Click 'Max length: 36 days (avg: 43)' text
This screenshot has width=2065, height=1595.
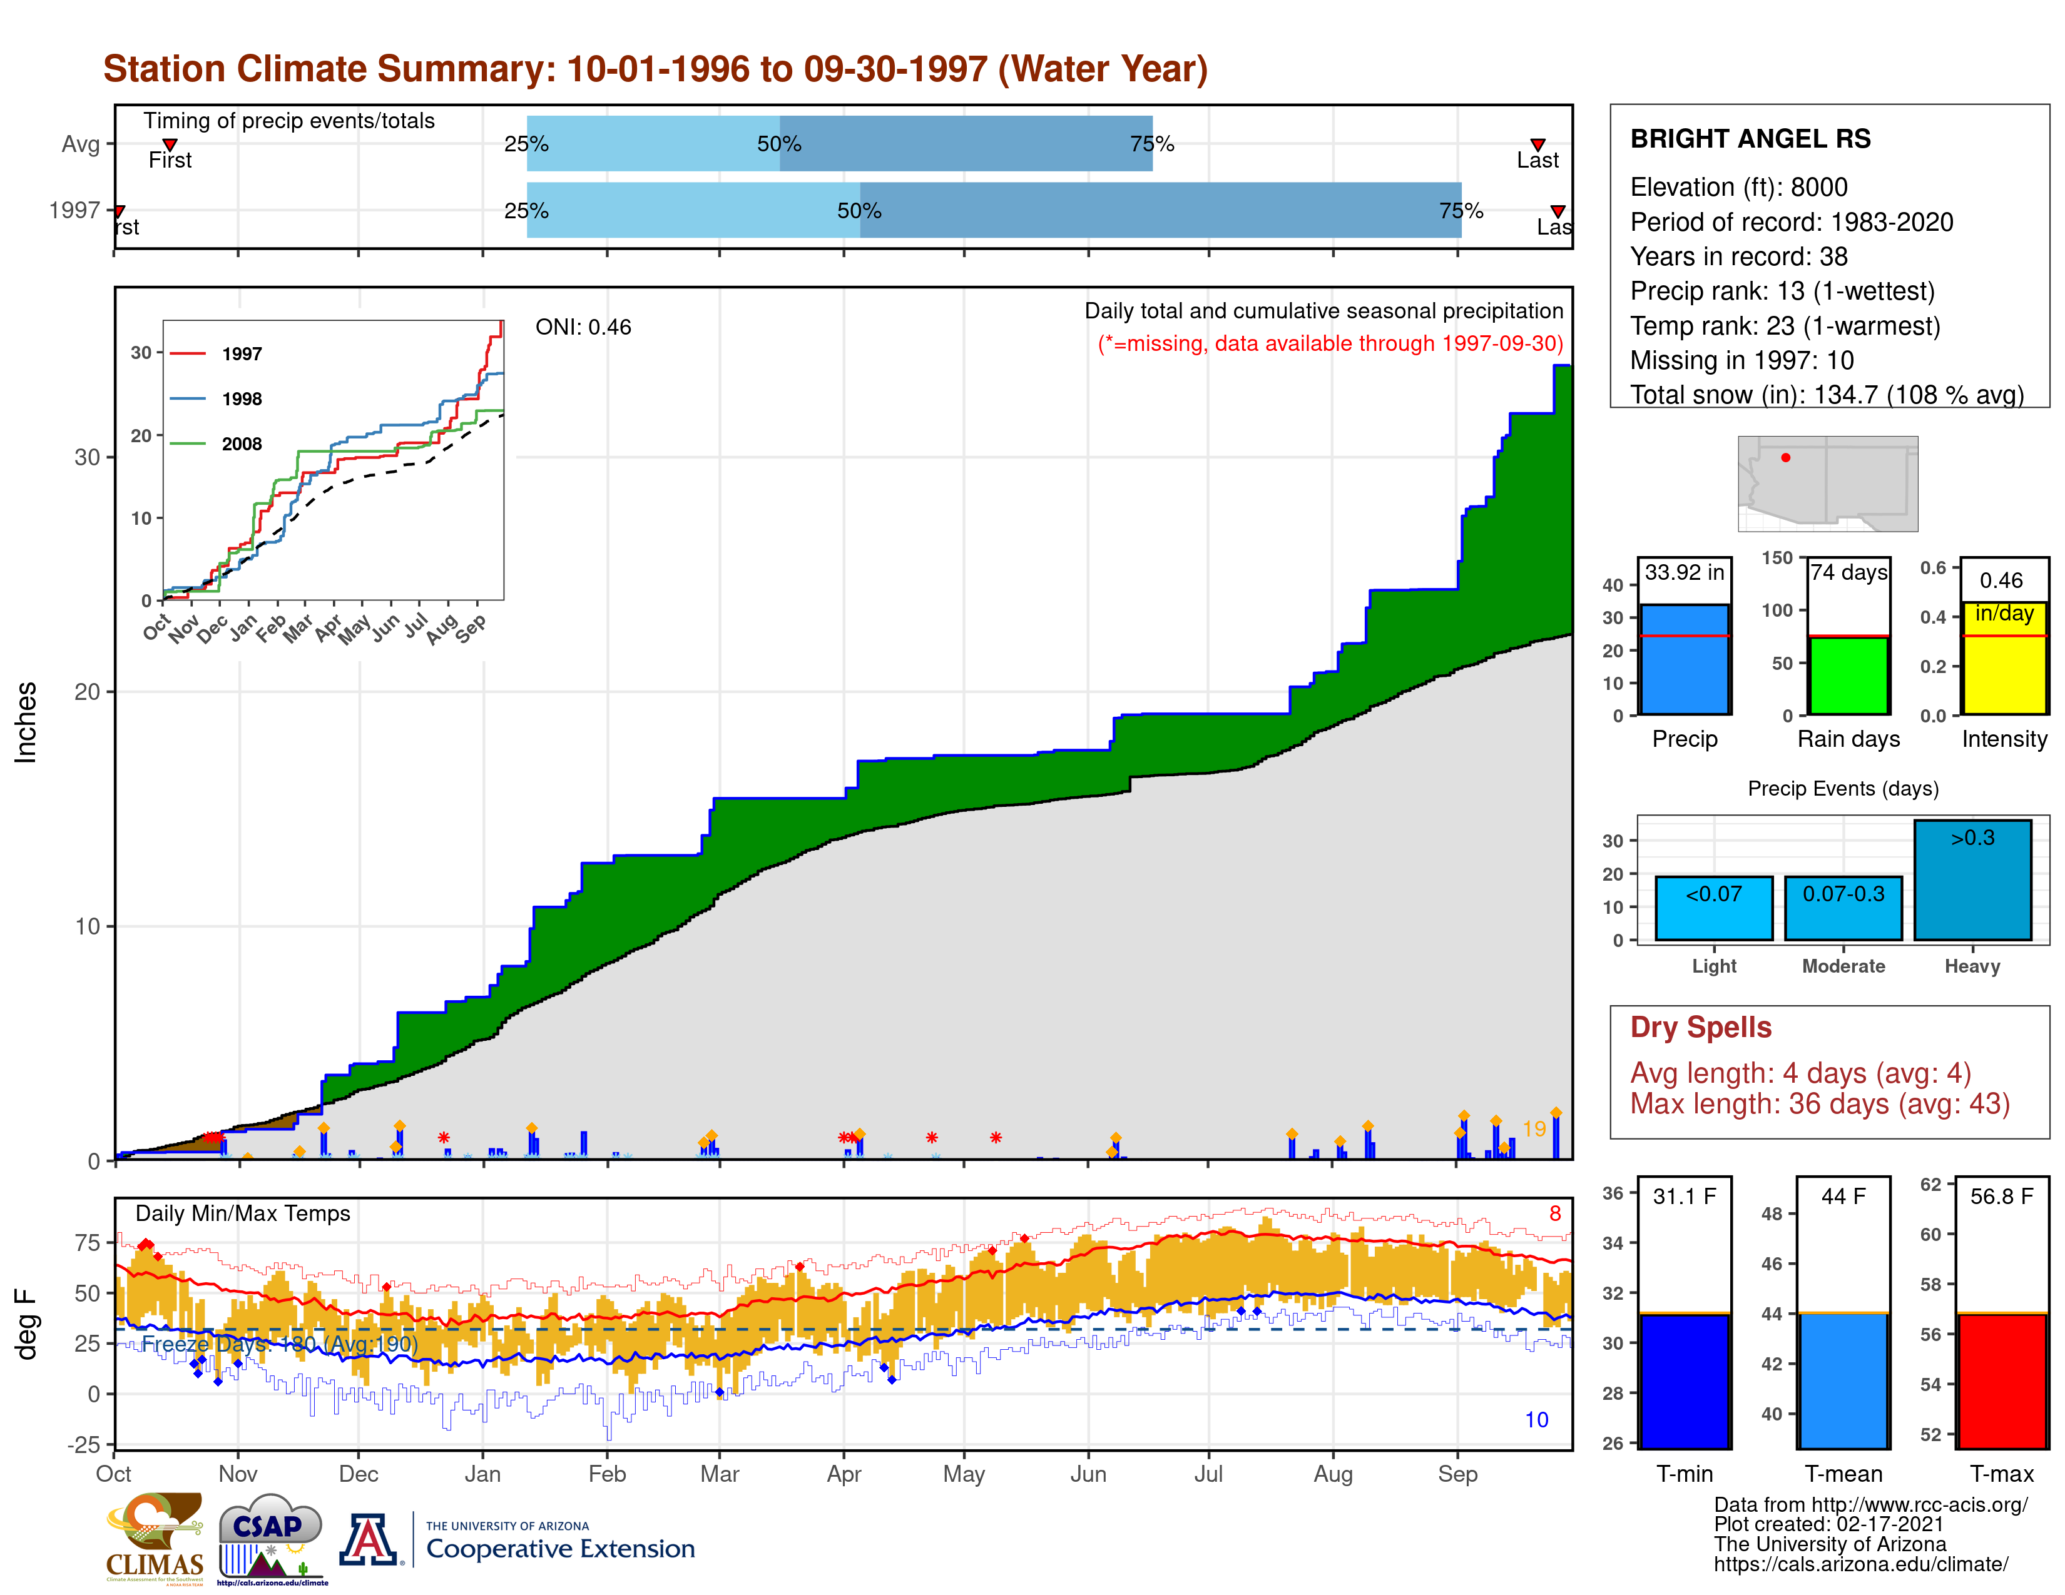coord(1819,1103)
